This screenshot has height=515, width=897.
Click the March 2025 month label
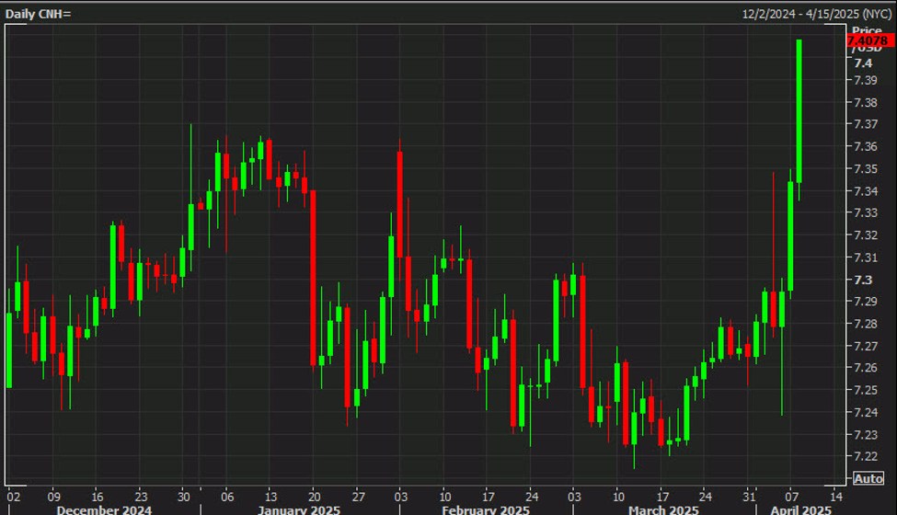(x=663, y=509)
